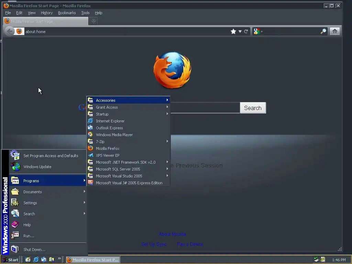Expand Microsoft Visual Studio 2005 folder
352x264 pixels.
[x=128, y=176]
